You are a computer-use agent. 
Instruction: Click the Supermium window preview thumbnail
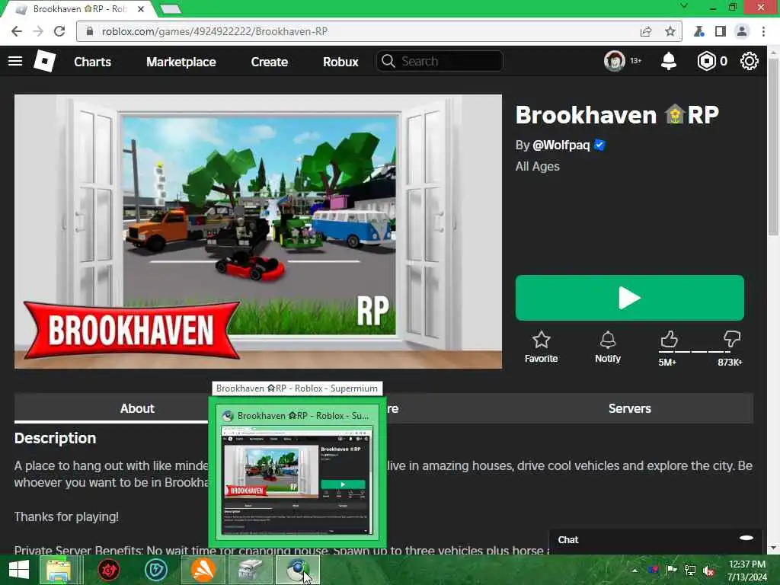point(297,481)
